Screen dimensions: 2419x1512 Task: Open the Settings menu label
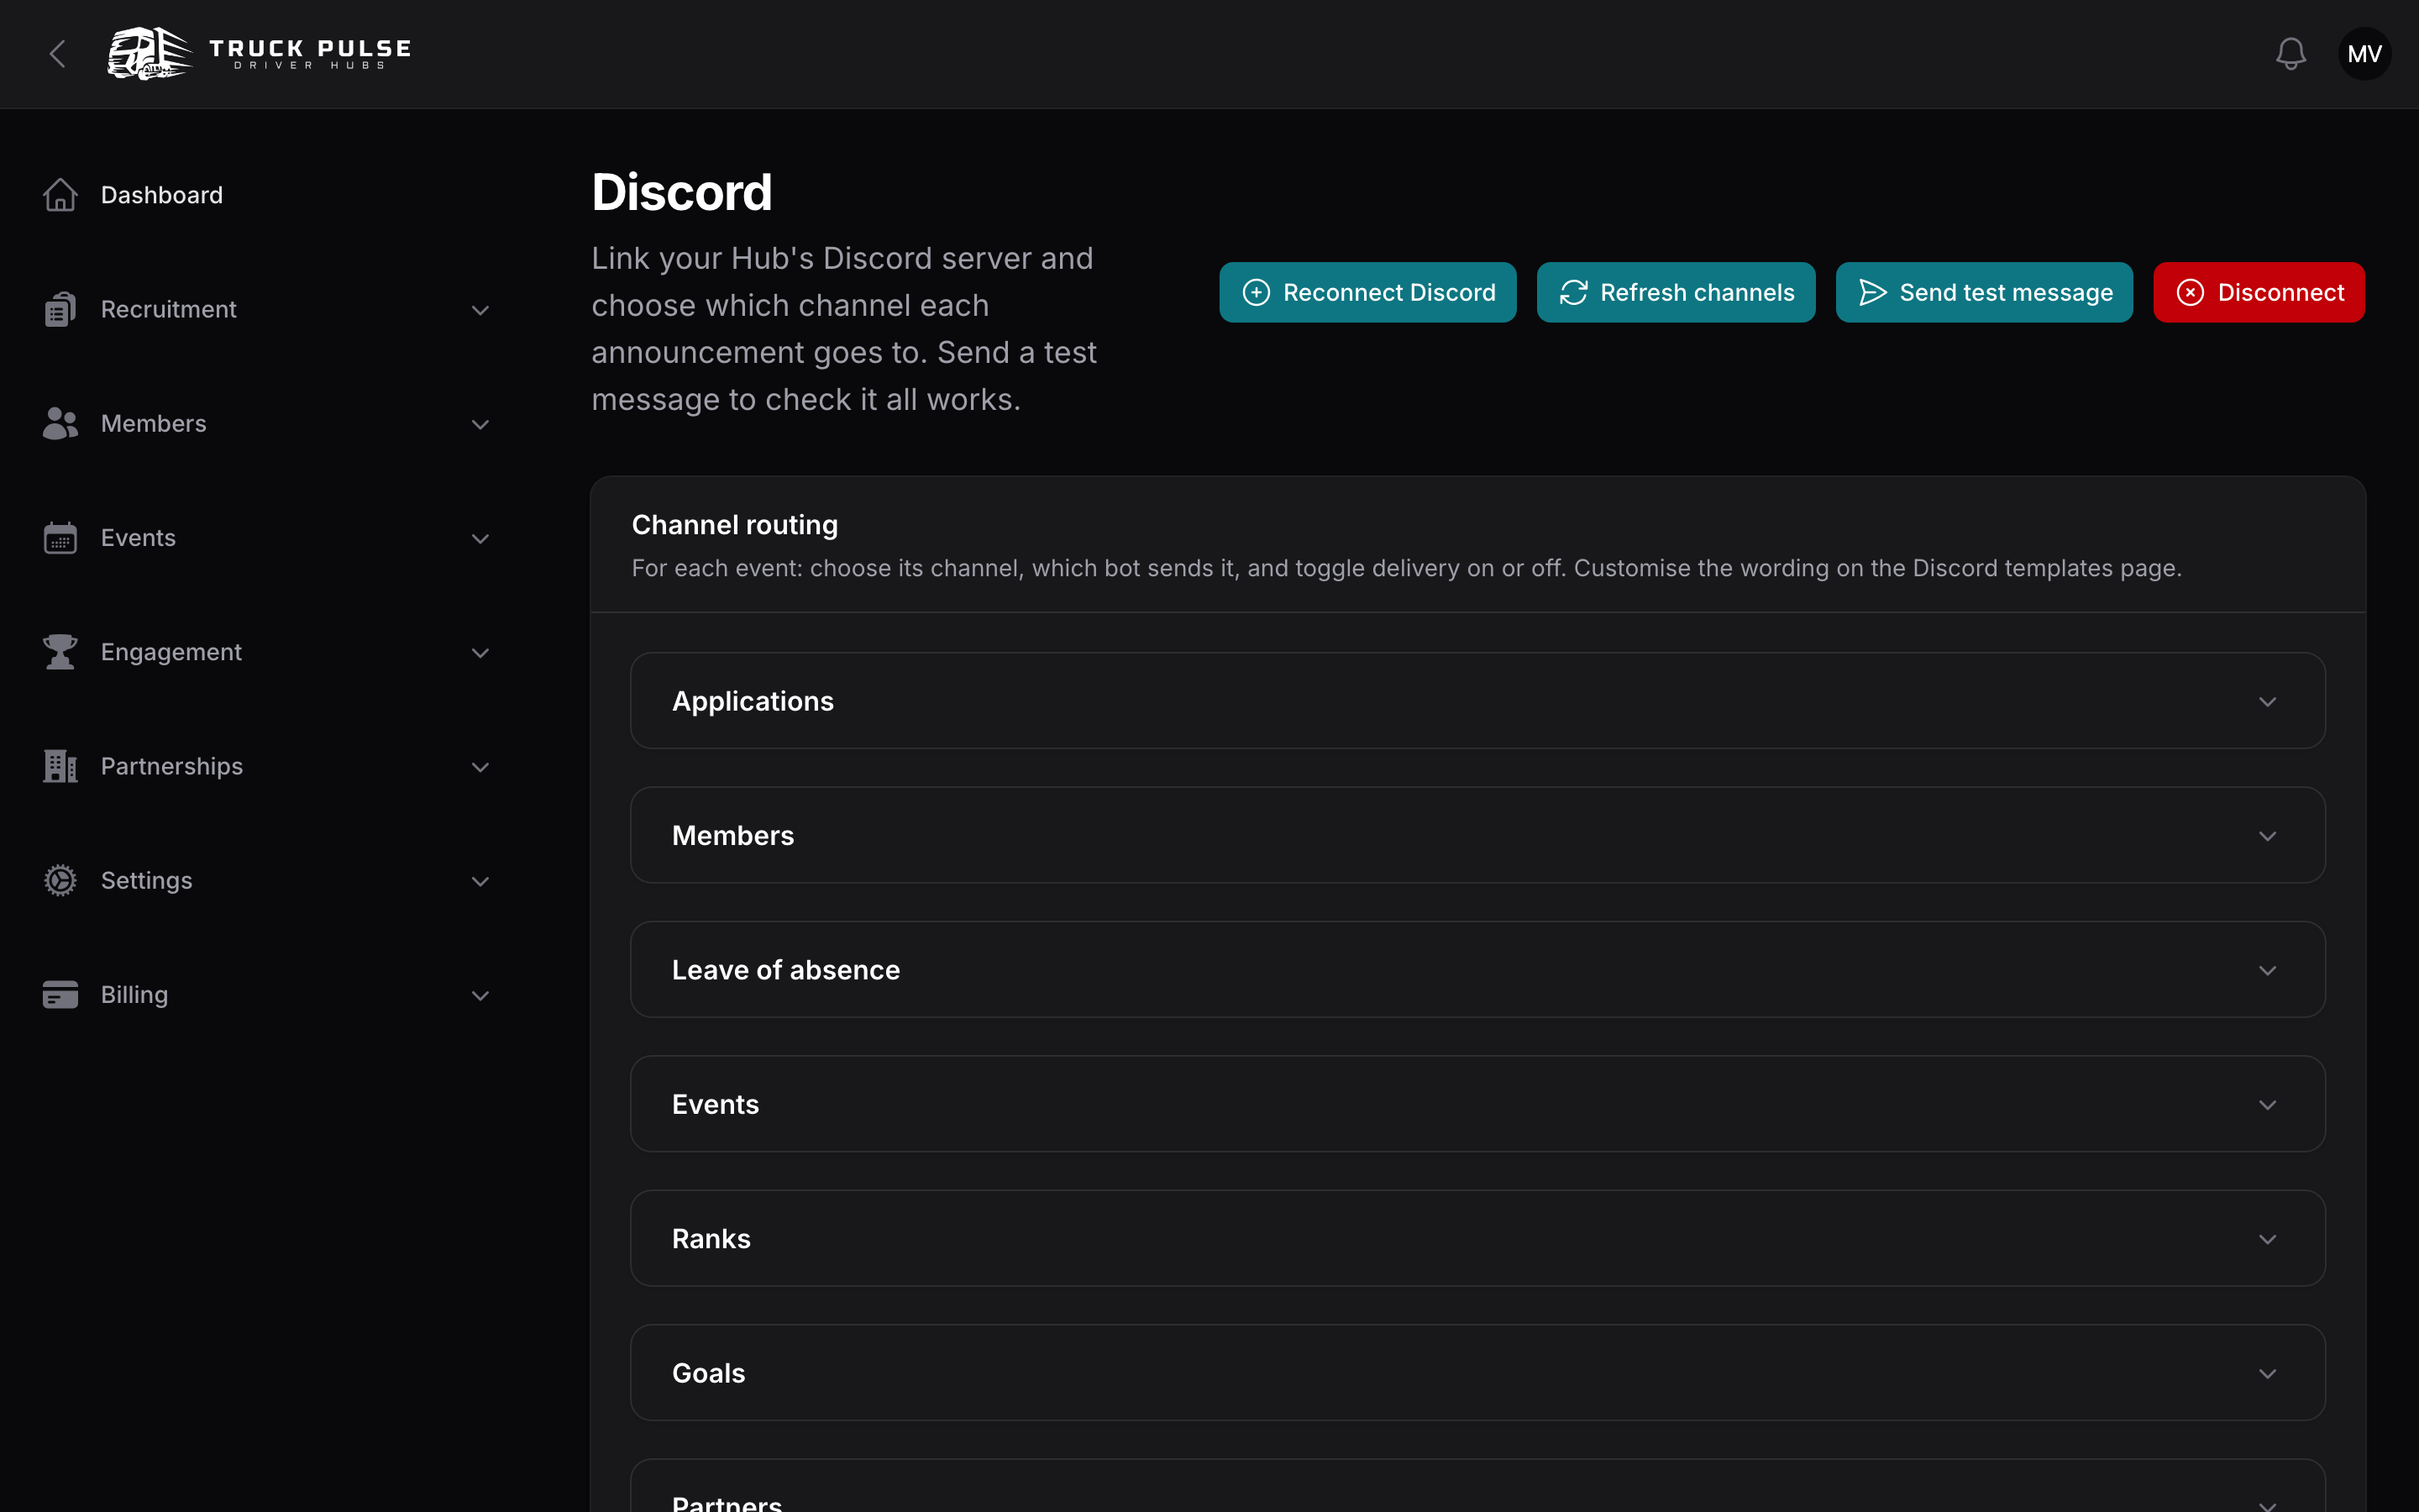[x=147, y=880]
